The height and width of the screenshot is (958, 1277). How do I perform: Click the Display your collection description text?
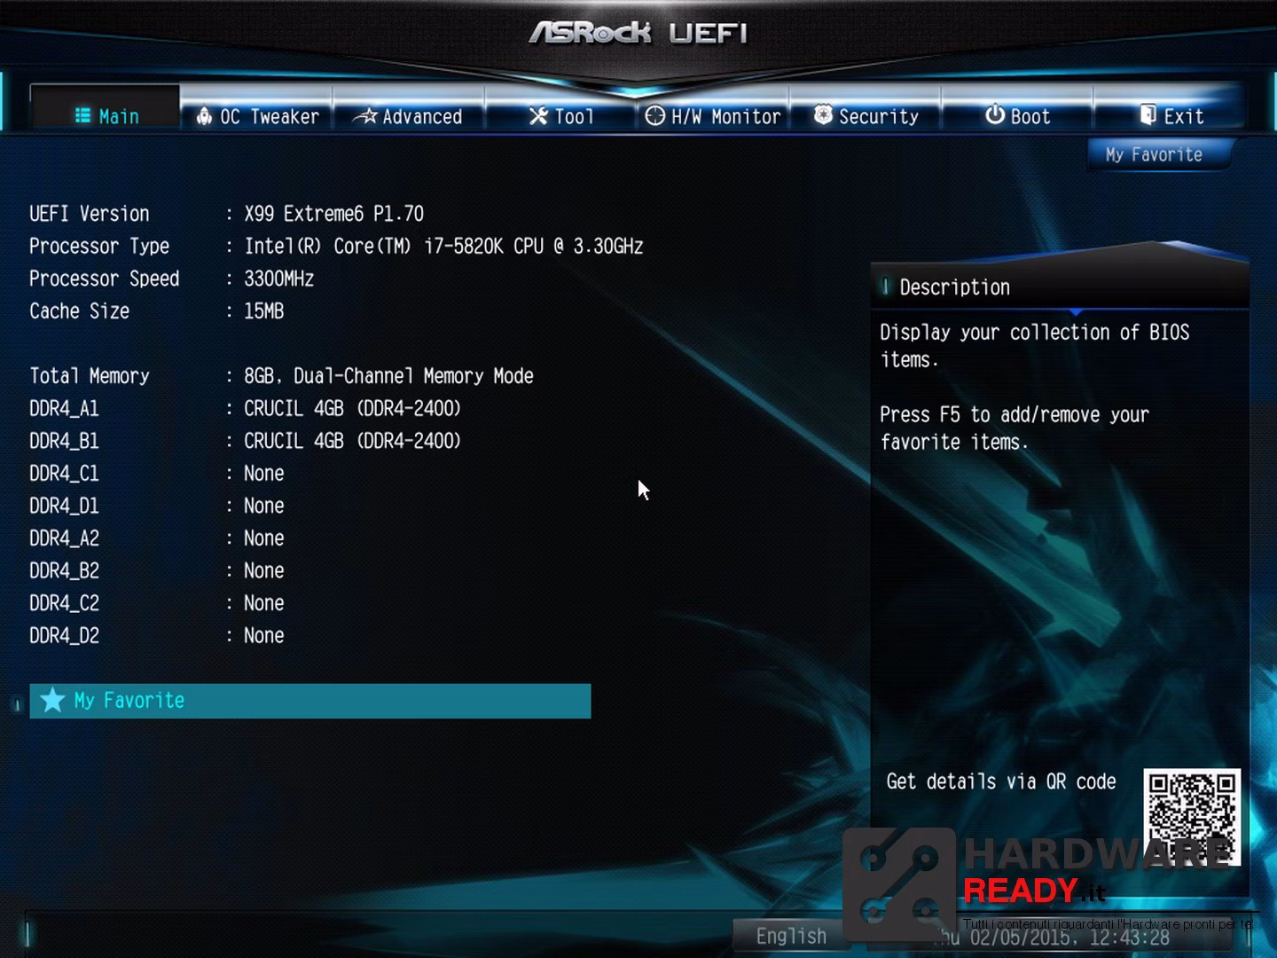pyautogui.click(x=1035, y=346)
